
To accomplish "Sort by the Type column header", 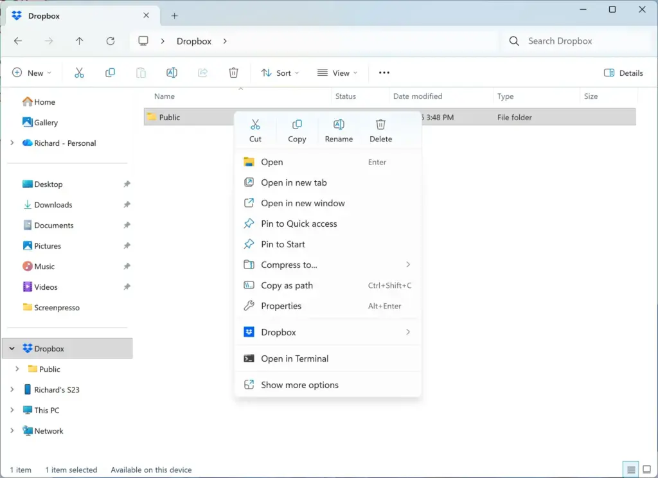I will click(505, 96).
